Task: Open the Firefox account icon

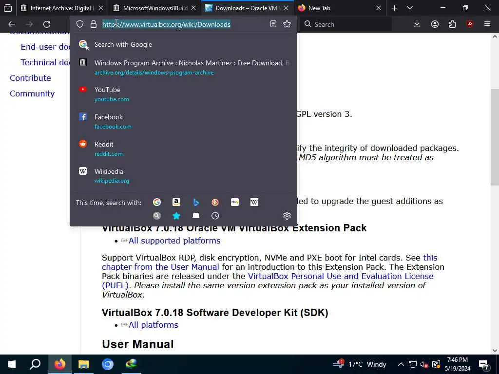Action: tap(435, 24)
